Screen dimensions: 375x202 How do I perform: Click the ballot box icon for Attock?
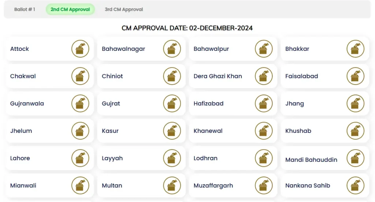[80, 49]
